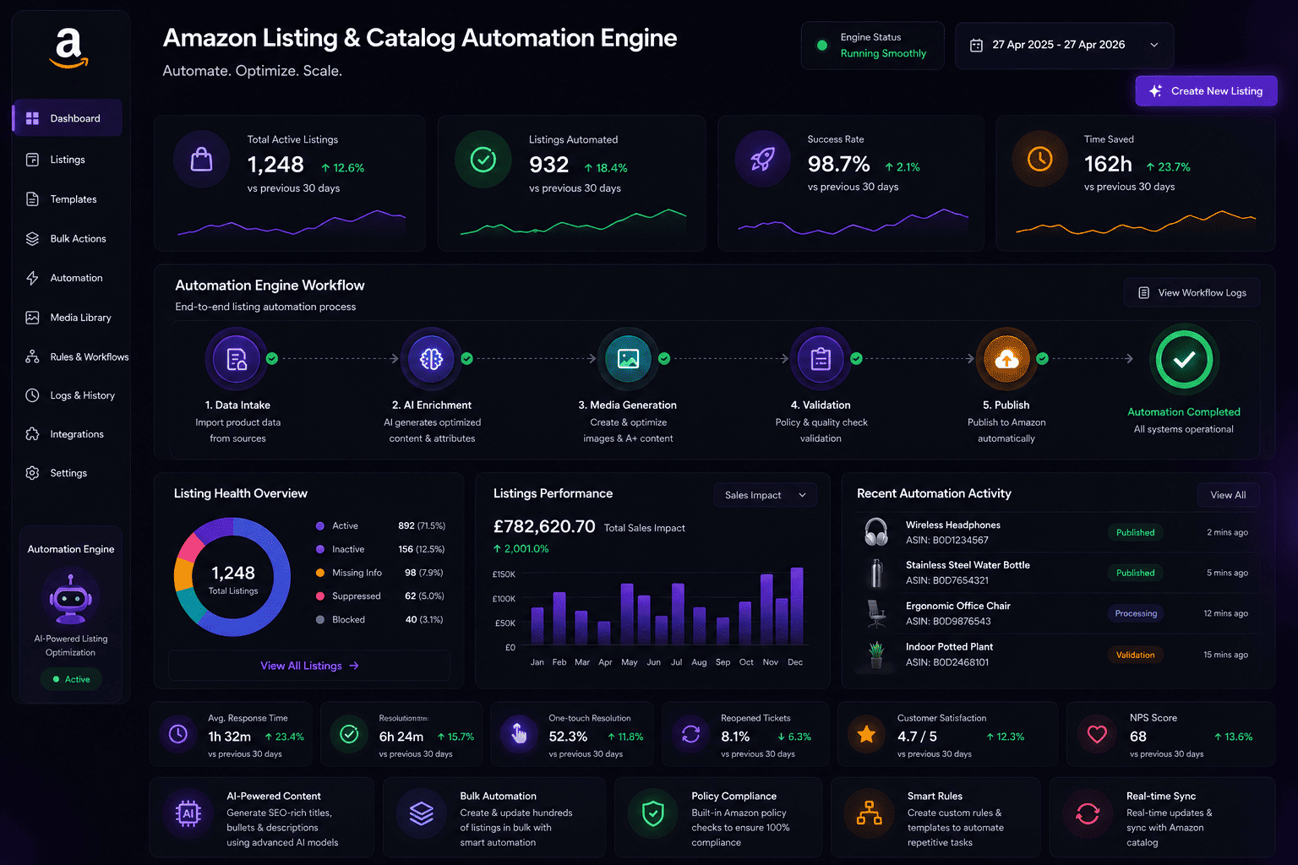
Task: Click the Create New Listing button
Action: 1206,91
